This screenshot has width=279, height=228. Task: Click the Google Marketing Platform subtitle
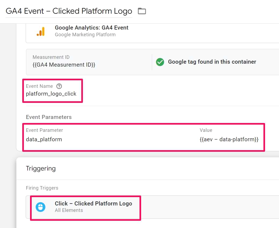pos(85,35)
